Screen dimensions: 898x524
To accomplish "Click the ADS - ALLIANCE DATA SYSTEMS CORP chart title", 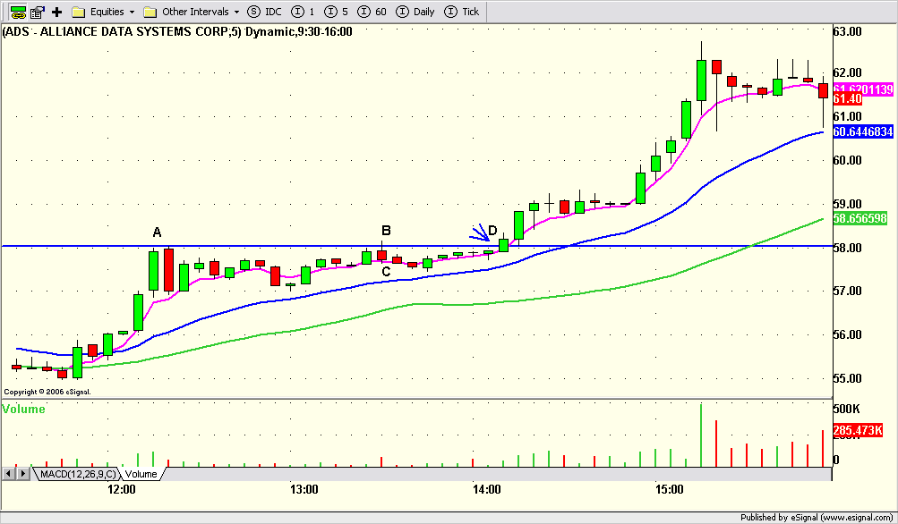I will click(177, 31).
